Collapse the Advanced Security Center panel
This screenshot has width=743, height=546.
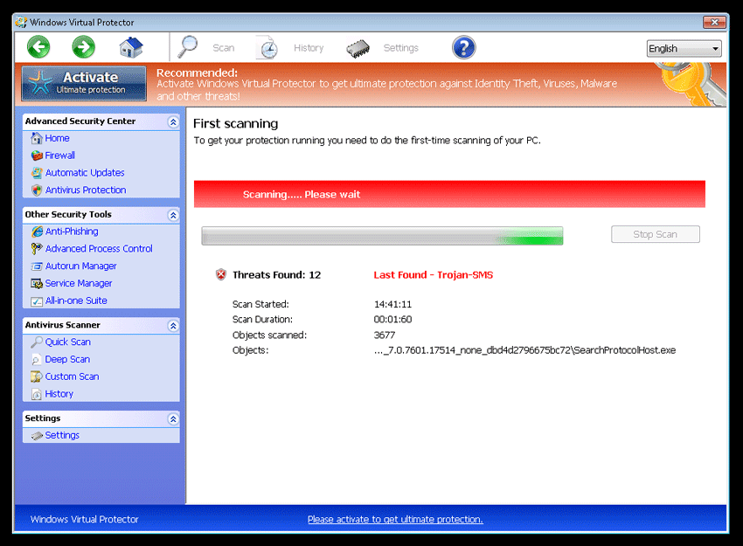(x=173, y=121)
